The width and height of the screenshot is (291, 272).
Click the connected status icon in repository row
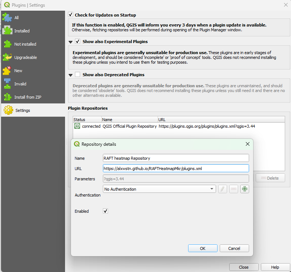(77, 126)
